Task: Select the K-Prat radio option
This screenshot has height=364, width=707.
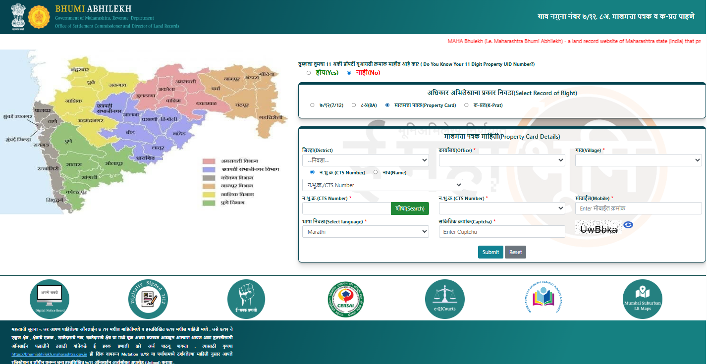Action: (x=467, y=105)
